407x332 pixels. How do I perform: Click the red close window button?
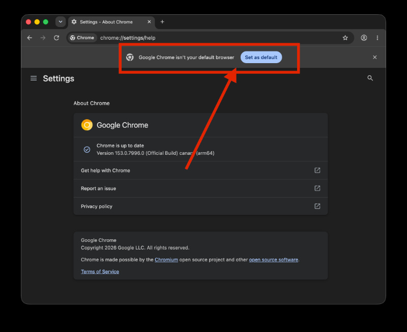pyautogui.click(x=28, y=22)
